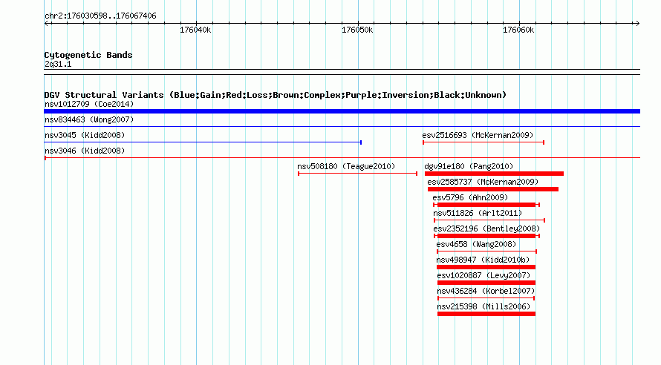The image size is (661, 365).
Task: Open the nsv436284 (Korbel2007) label
Action: pos(486,291)
